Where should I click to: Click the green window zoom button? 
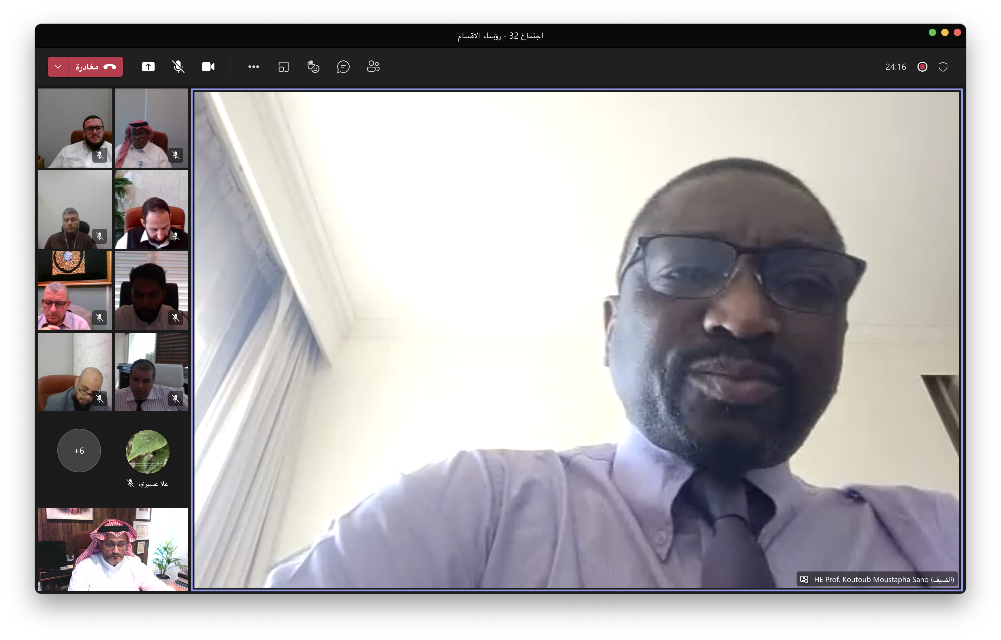932,32
